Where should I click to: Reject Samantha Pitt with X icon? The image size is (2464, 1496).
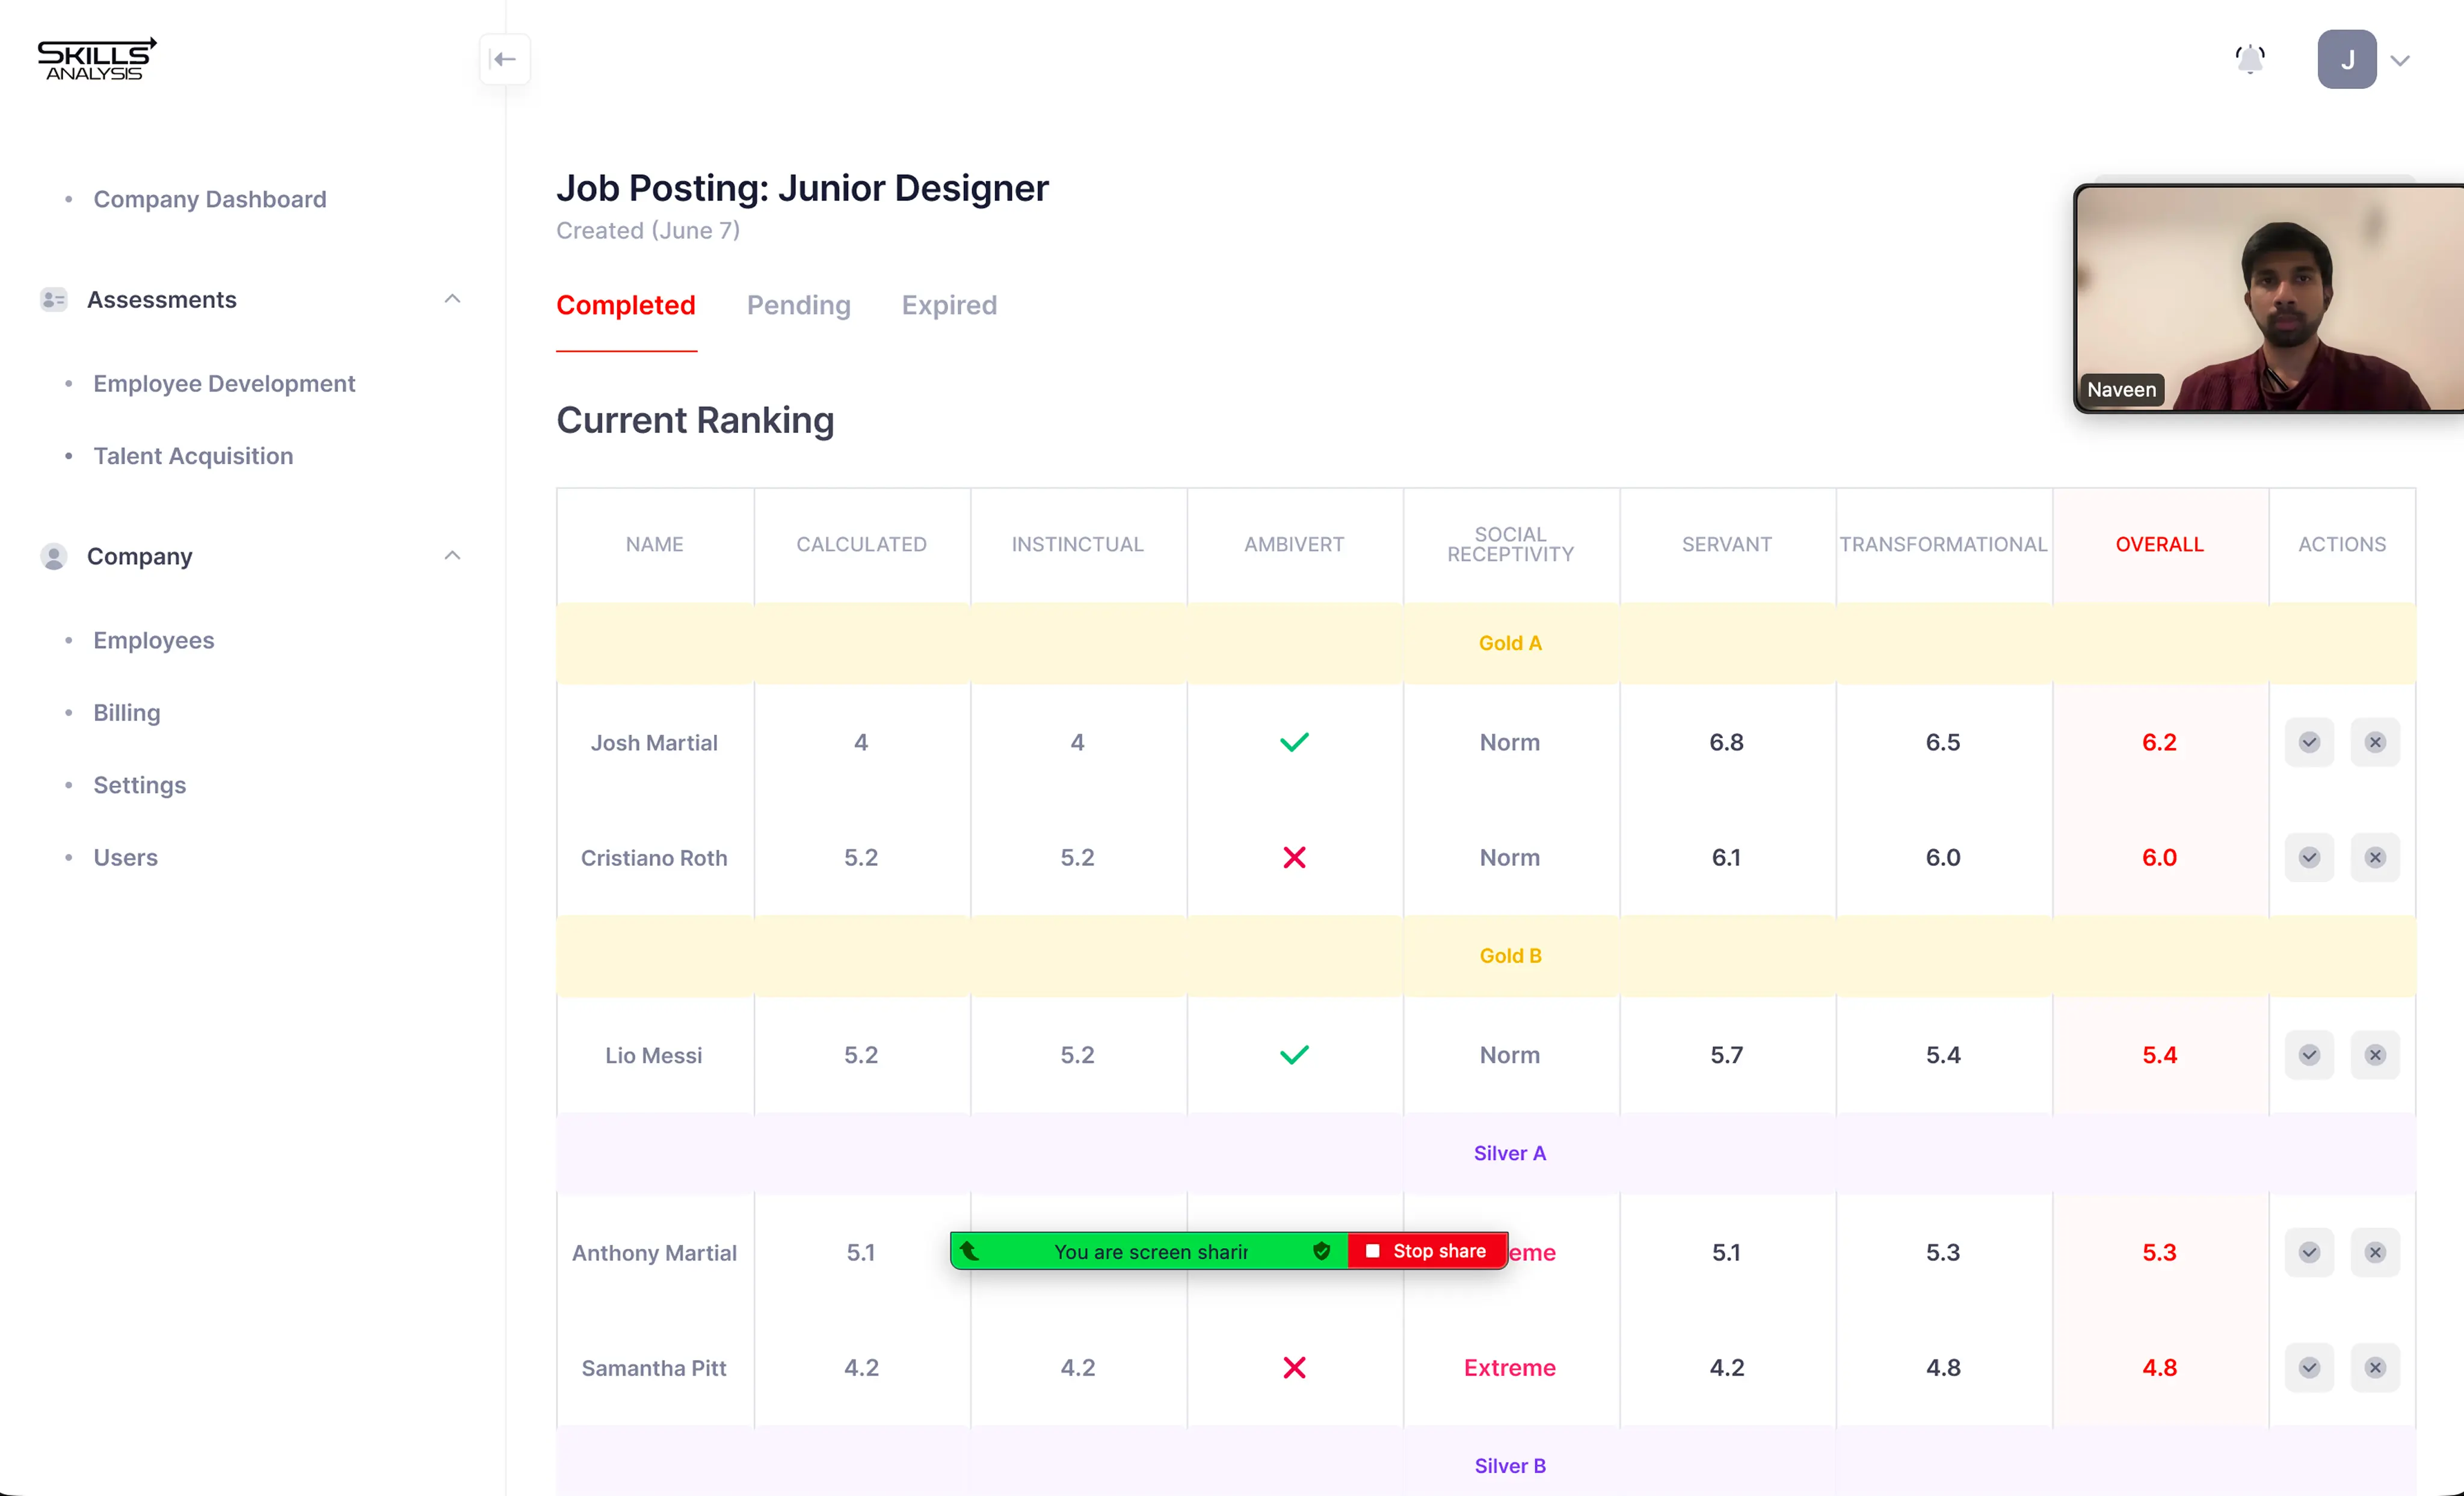pos(2375,1368)
